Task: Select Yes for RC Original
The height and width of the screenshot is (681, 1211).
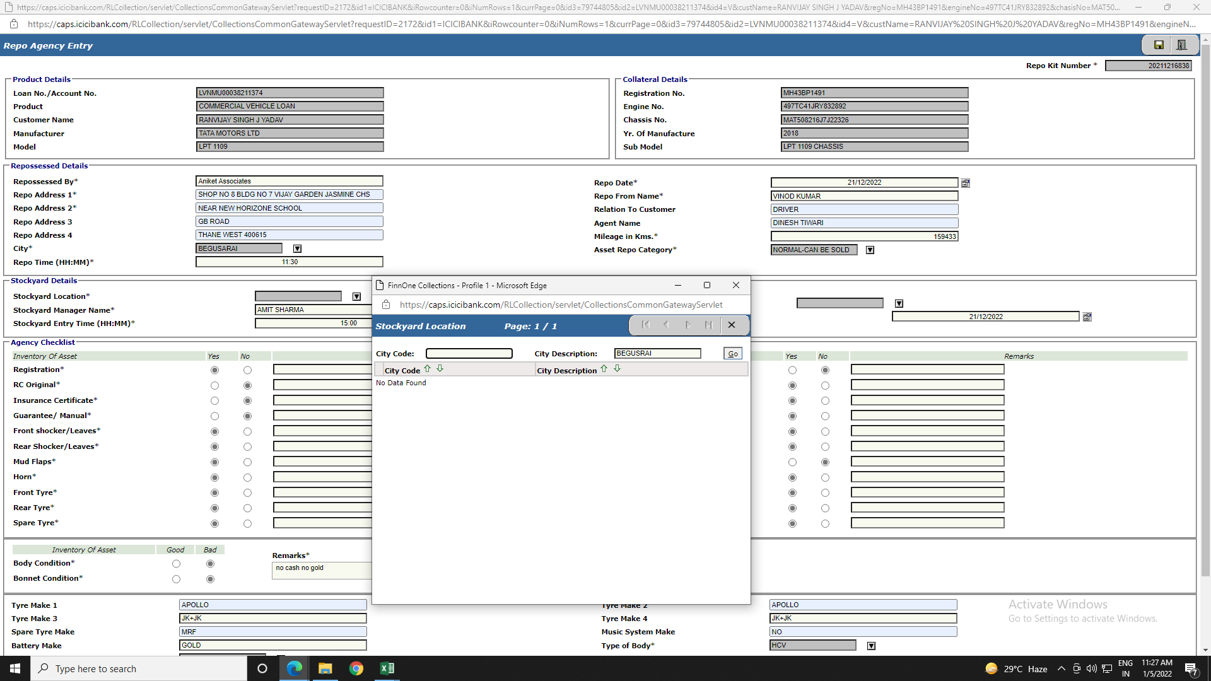Action: pos(214,385)
